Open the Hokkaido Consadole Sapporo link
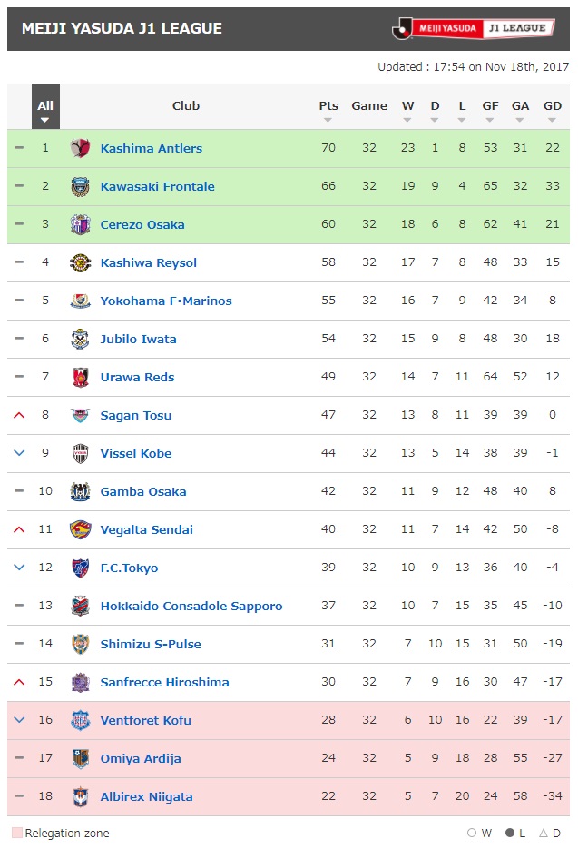This screenshot has height=849, width=578. pyautogui.click(x=191, y=606)
